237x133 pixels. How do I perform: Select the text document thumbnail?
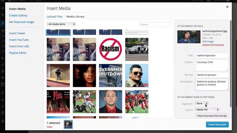137,32
